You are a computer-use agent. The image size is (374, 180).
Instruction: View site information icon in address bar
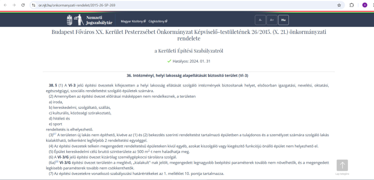click(x=34, y=5)
